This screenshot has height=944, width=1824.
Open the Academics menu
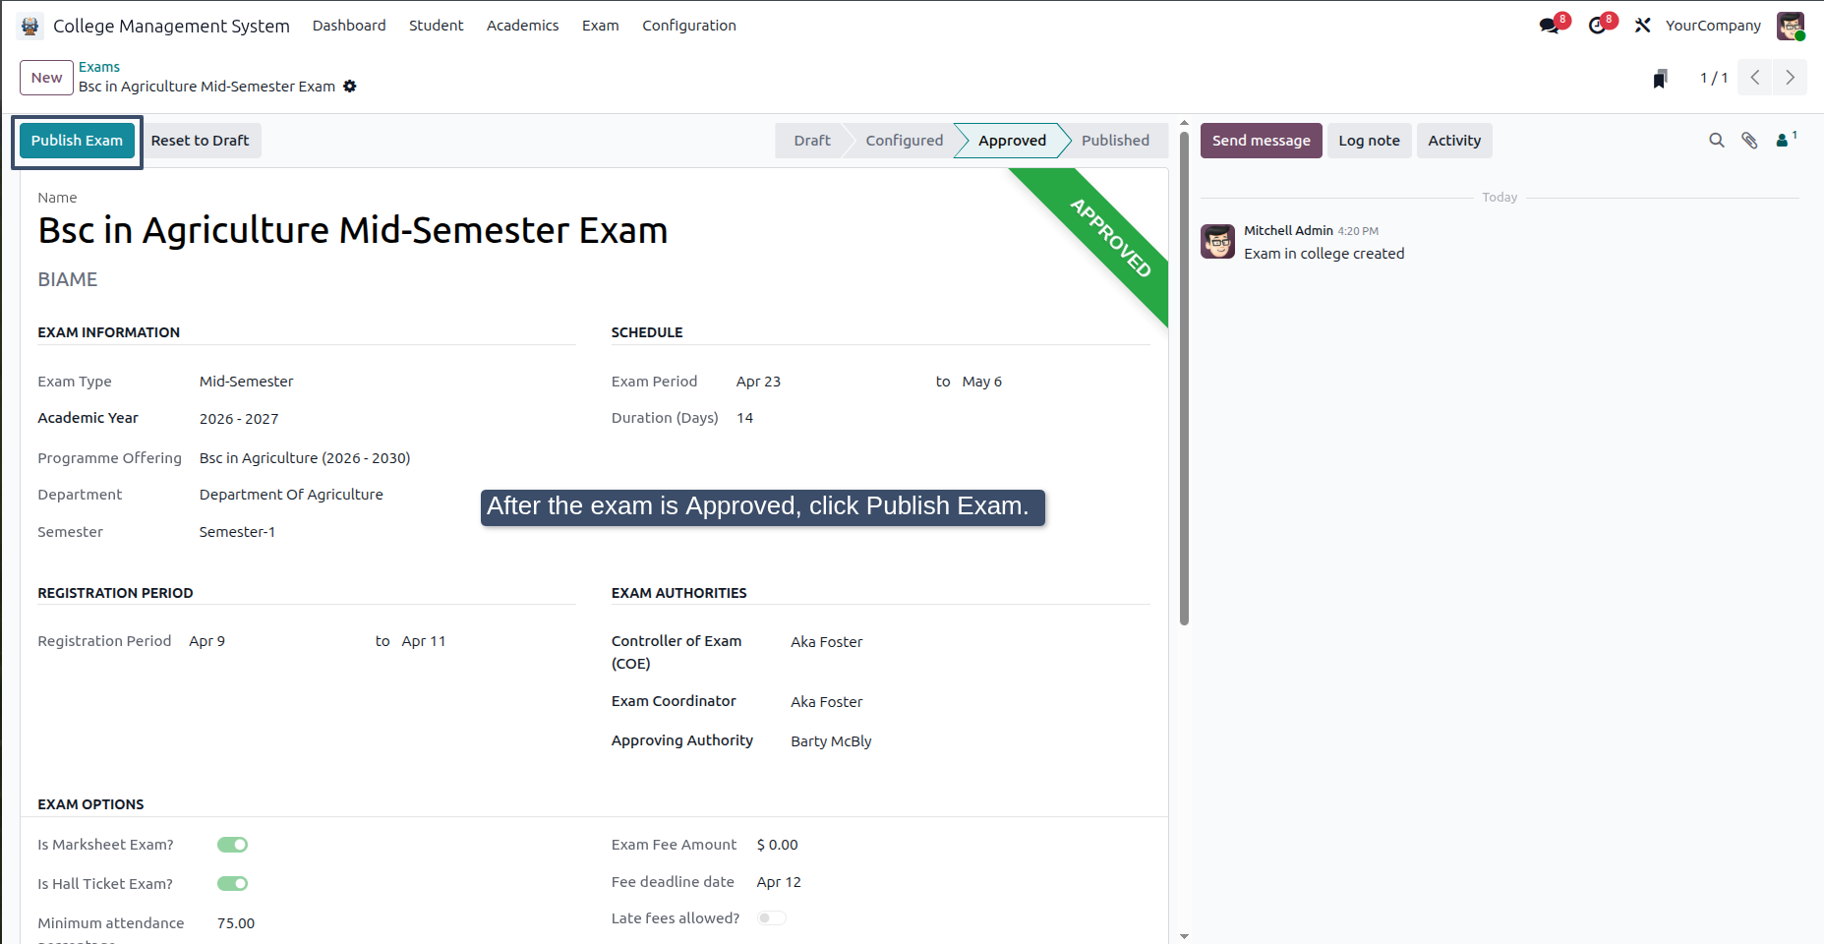[522, 26]
